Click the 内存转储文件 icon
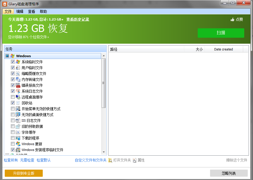 (x=18, y=79)
